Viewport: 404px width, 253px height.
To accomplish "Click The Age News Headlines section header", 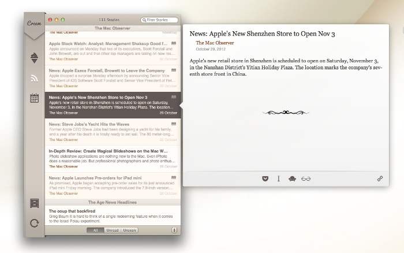I will [113, 202].
